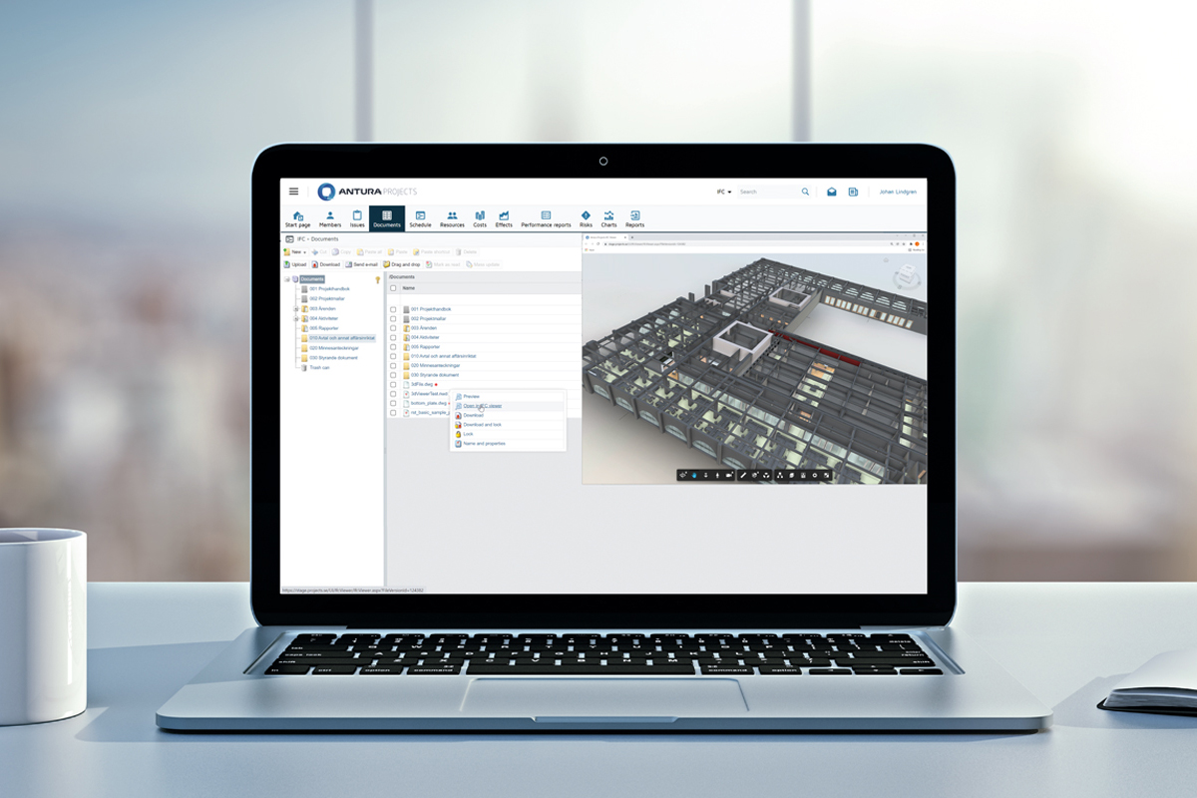Image resolution: width=1197 pixels, height=798 pixels.
Task: Click the Costs module icon
Action: (480, 215)
